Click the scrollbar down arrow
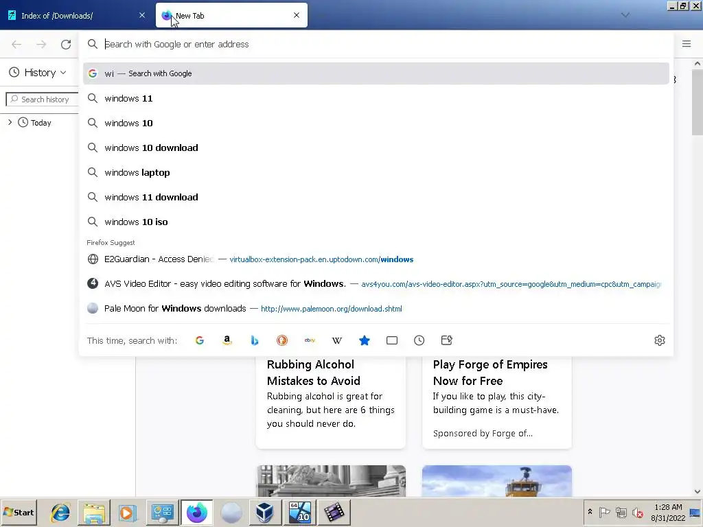 pos(698,491)
